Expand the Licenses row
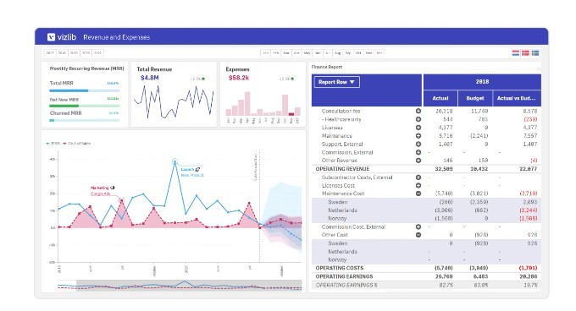The width and height of the screenshot is (576, 311). 418,128
